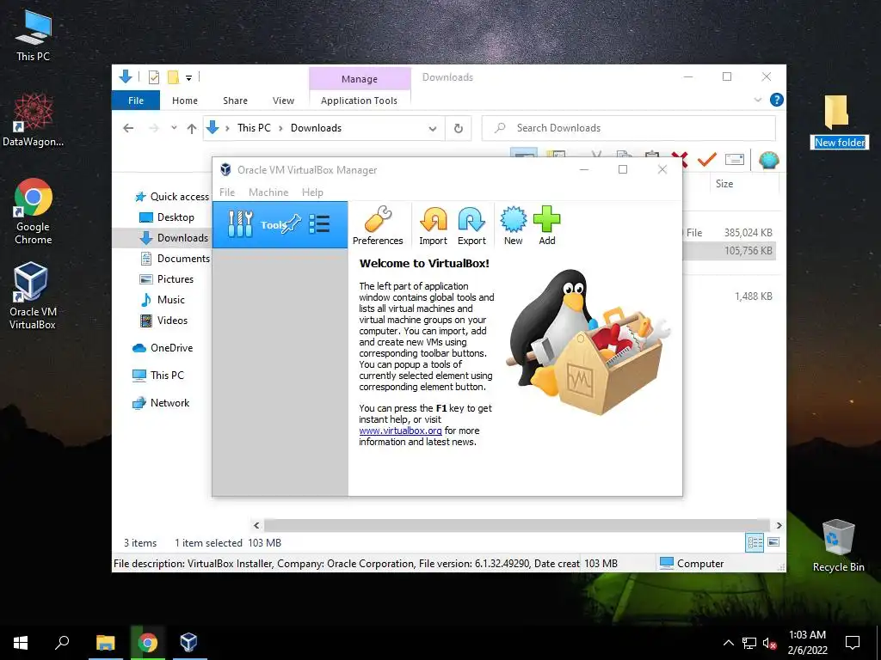Click the horizontal scrollbar in File Explorer

pos(516,525)
